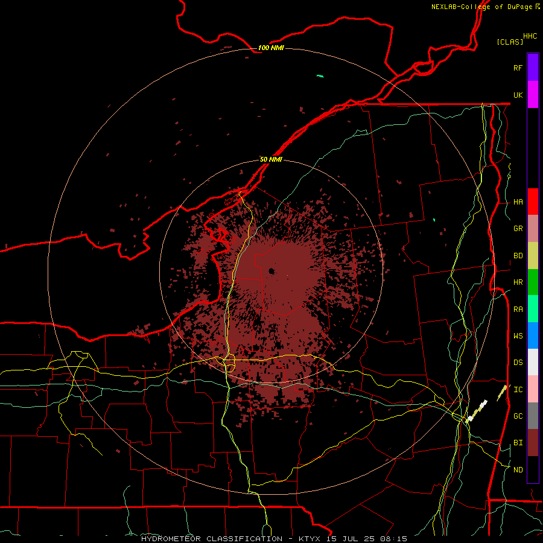Click the ND legend label
Image resolution: width=543 pixels, height=543 pixels.
point(518,470)
